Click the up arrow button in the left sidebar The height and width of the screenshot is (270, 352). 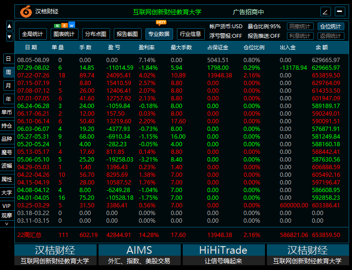(x=10, y=26)
